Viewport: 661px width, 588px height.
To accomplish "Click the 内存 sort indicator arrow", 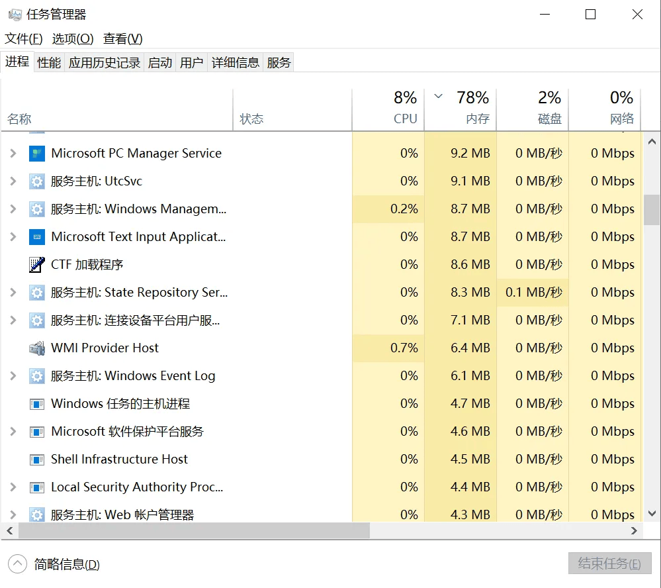I will [437, 96].
